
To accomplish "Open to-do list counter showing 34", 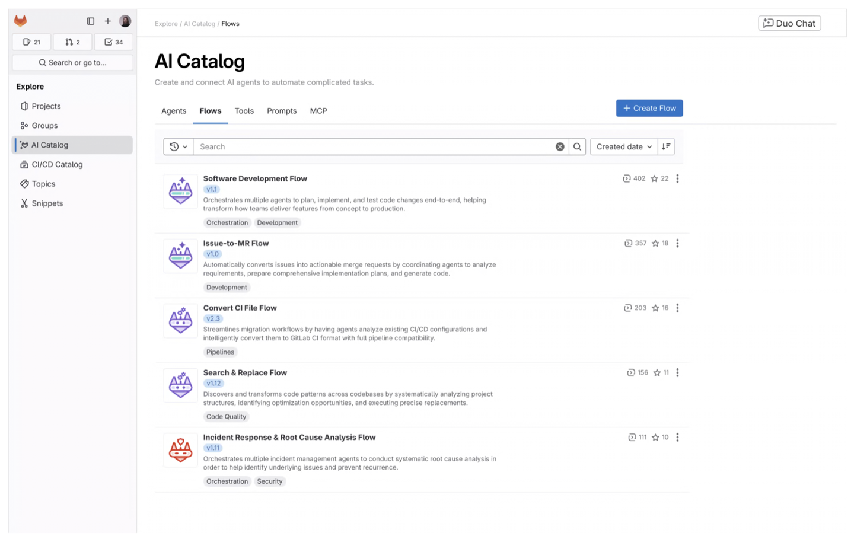I will (x=114, y=42).
